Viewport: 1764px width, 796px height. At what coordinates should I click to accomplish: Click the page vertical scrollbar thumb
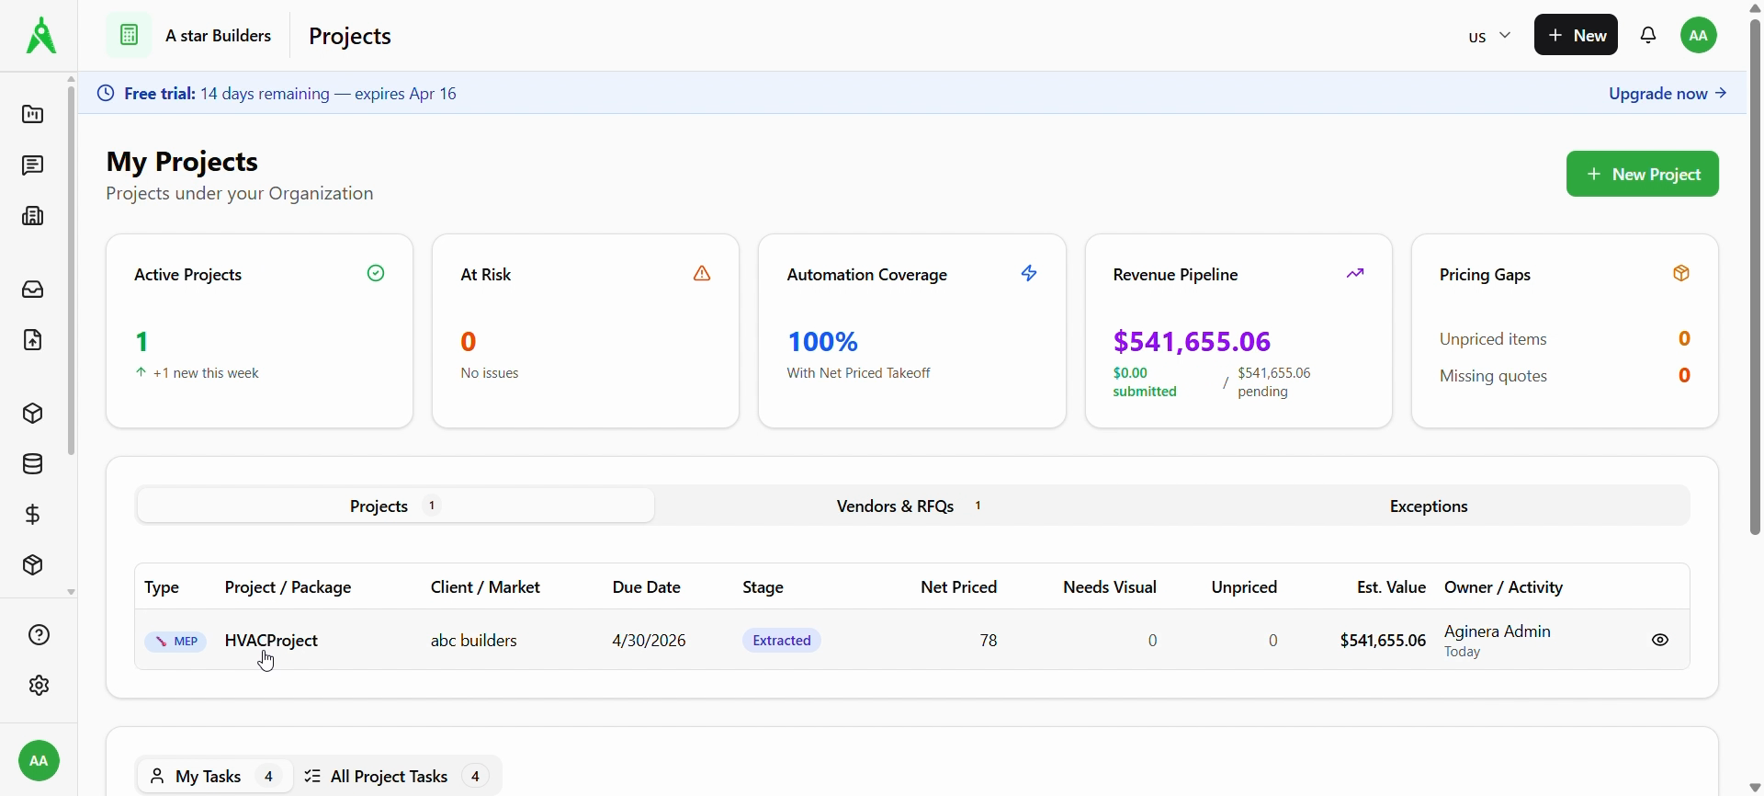[x=1755, y=276]
